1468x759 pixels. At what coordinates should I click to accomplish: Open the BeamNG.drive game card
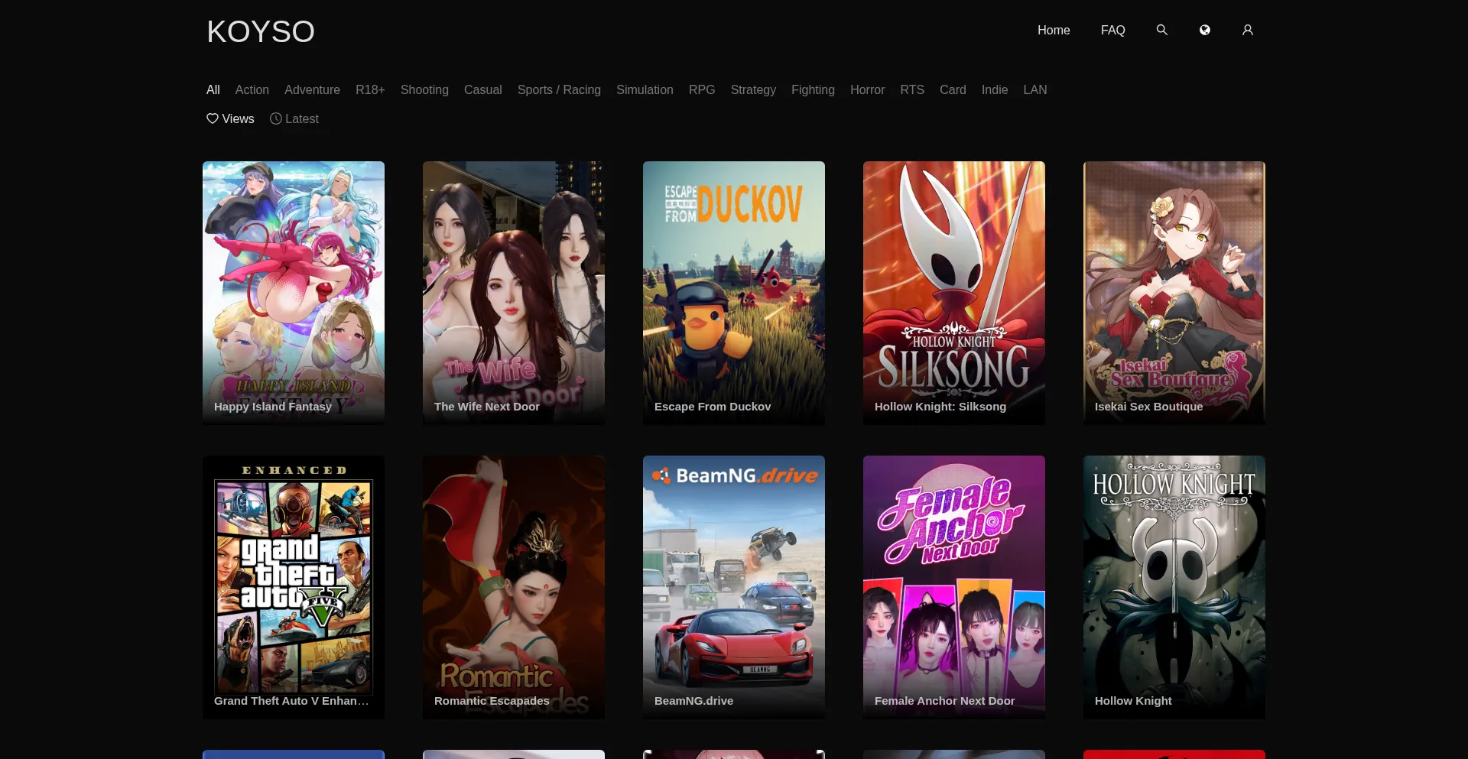click(734, 587)
